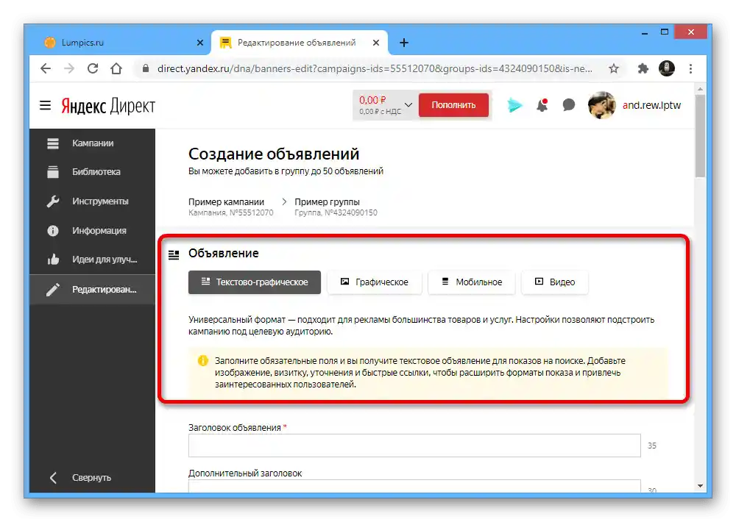Open the hamburger menu beside Яндекс Директ logo

(45, 106)
